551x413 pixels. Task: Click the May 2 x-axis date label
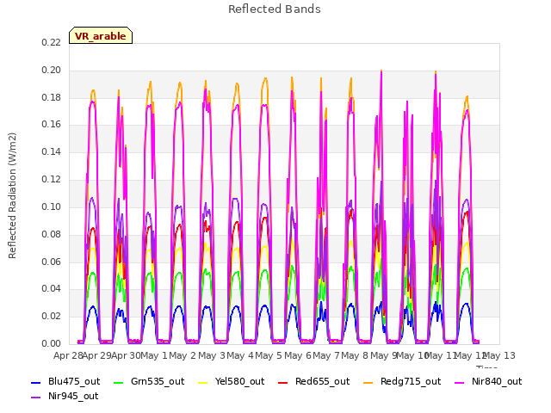(x=183, y=355)
